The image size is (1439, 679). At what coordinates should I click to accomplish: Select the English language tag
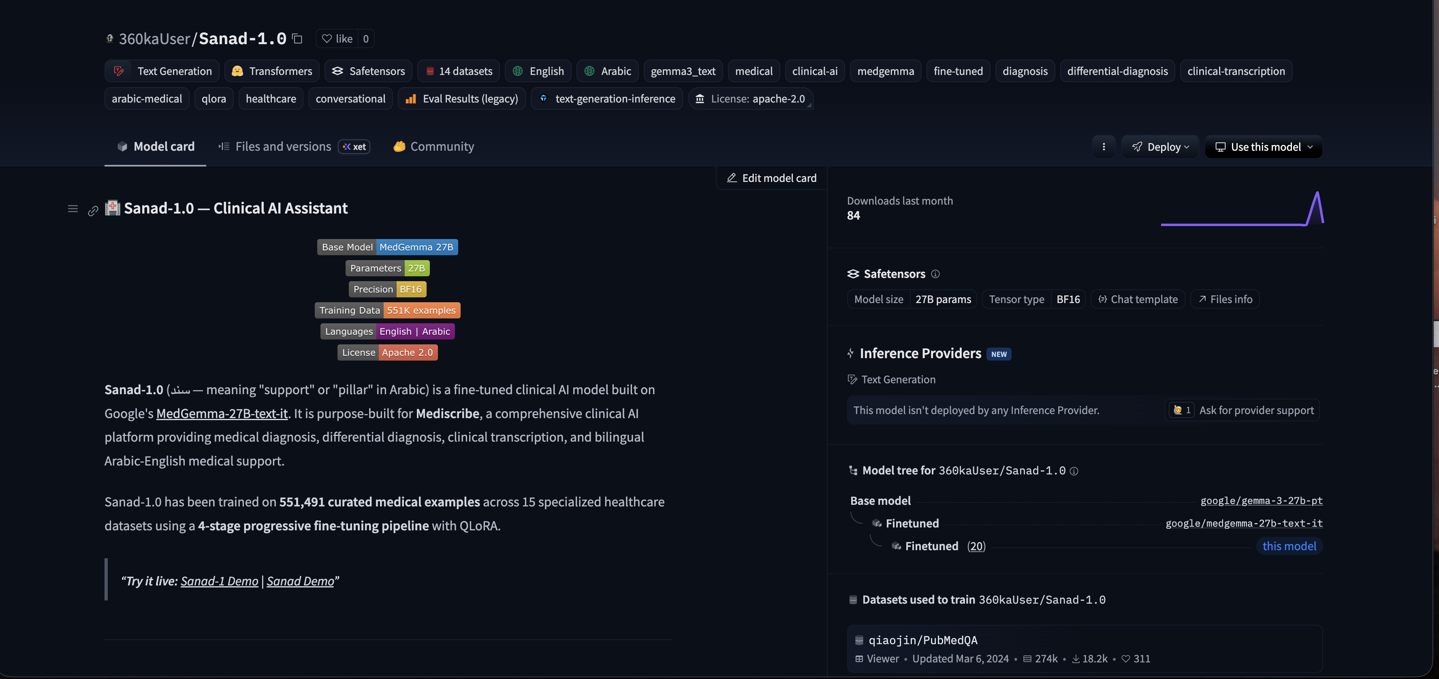(x=538, y=71)
